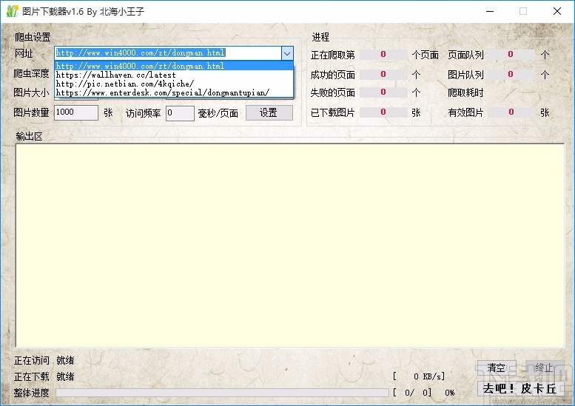Click the 访问频率 input field
575x406 pixels.
pos(180,113)
